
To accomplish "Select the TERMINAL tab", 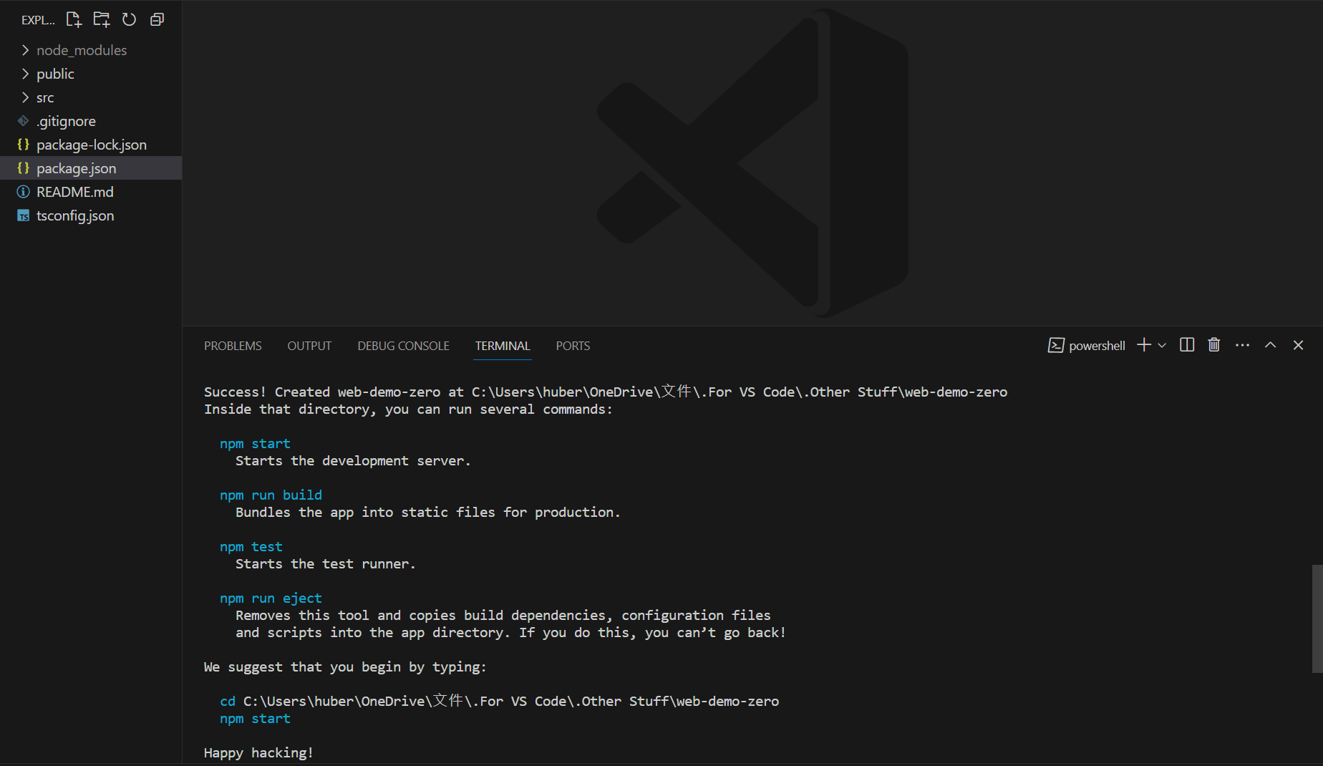I will (503, 346).
